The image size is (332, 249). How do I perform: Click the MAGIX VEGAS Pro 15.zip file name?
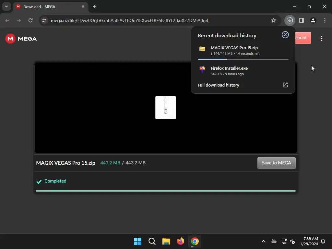[65, 163]
